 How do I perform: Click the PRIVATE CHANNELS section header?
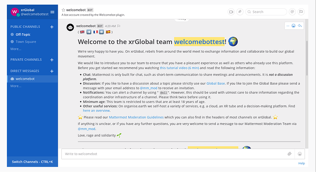(x=26, y=59)
